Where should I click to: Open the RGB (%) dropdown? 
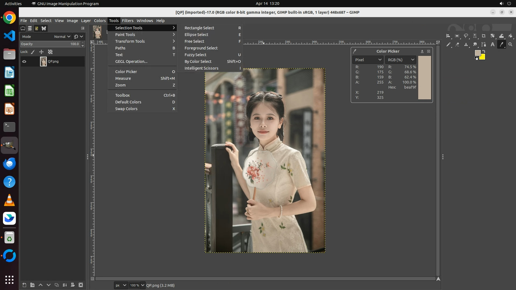click(400, 60)
